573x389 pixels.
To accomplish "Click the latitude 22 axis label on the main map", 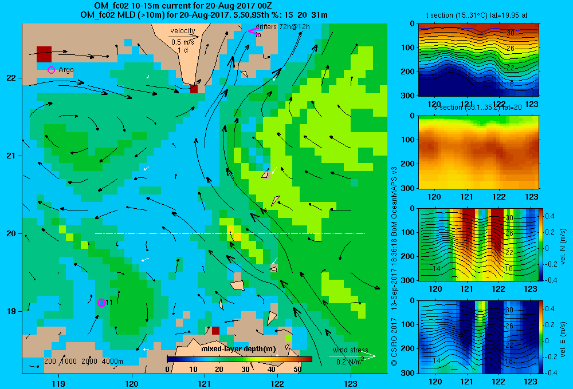I will pos(11,78).
